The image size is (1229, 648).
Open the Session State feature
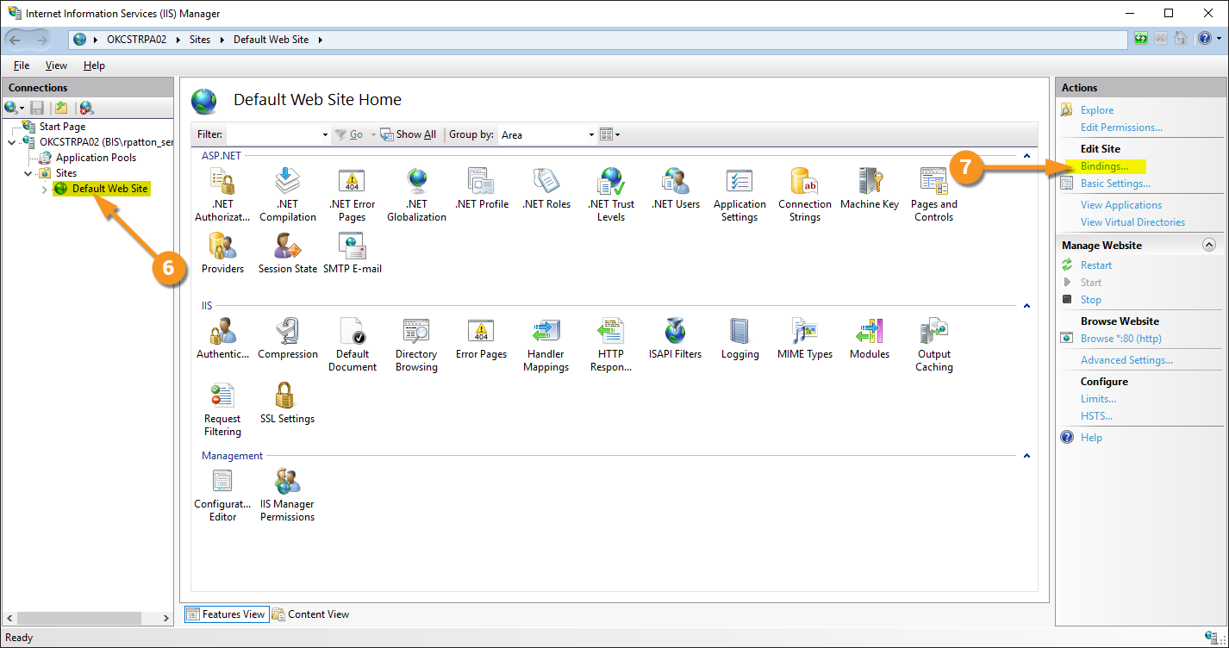tap(288, 253)
